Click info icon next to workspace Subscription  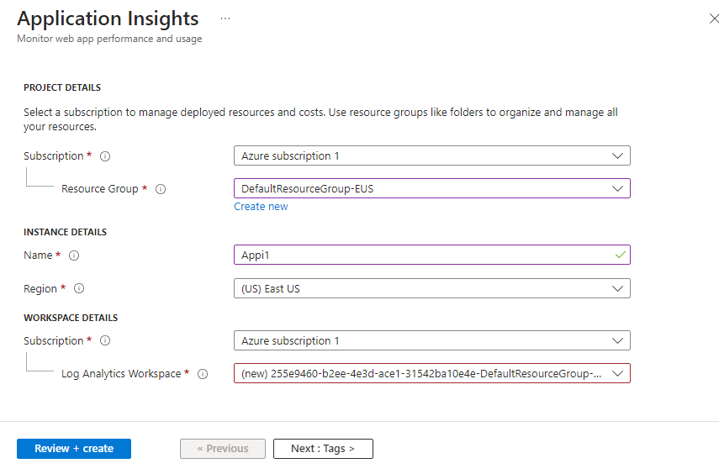(106, 341)
